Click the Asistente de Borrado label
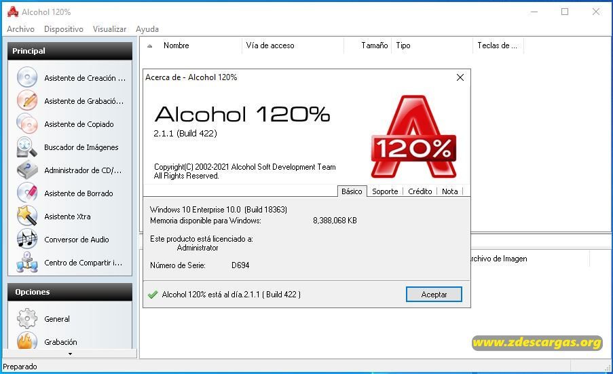Image resolution: width=613 pixels, height=374 pixels. click(x=79, y=193)
